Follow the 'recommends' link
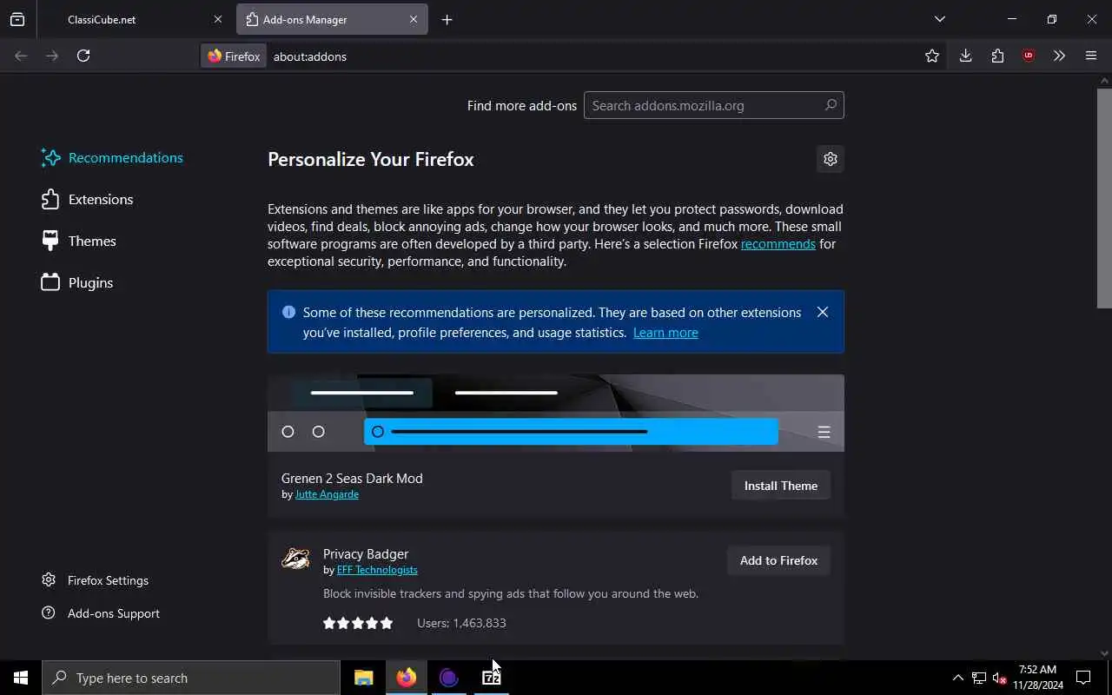 (778, 244)
